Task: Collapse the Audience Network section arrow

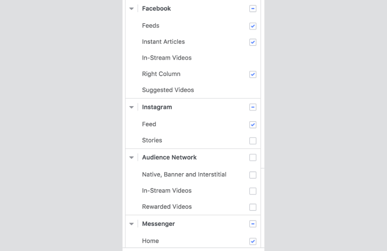Action: tap(132, 158)
